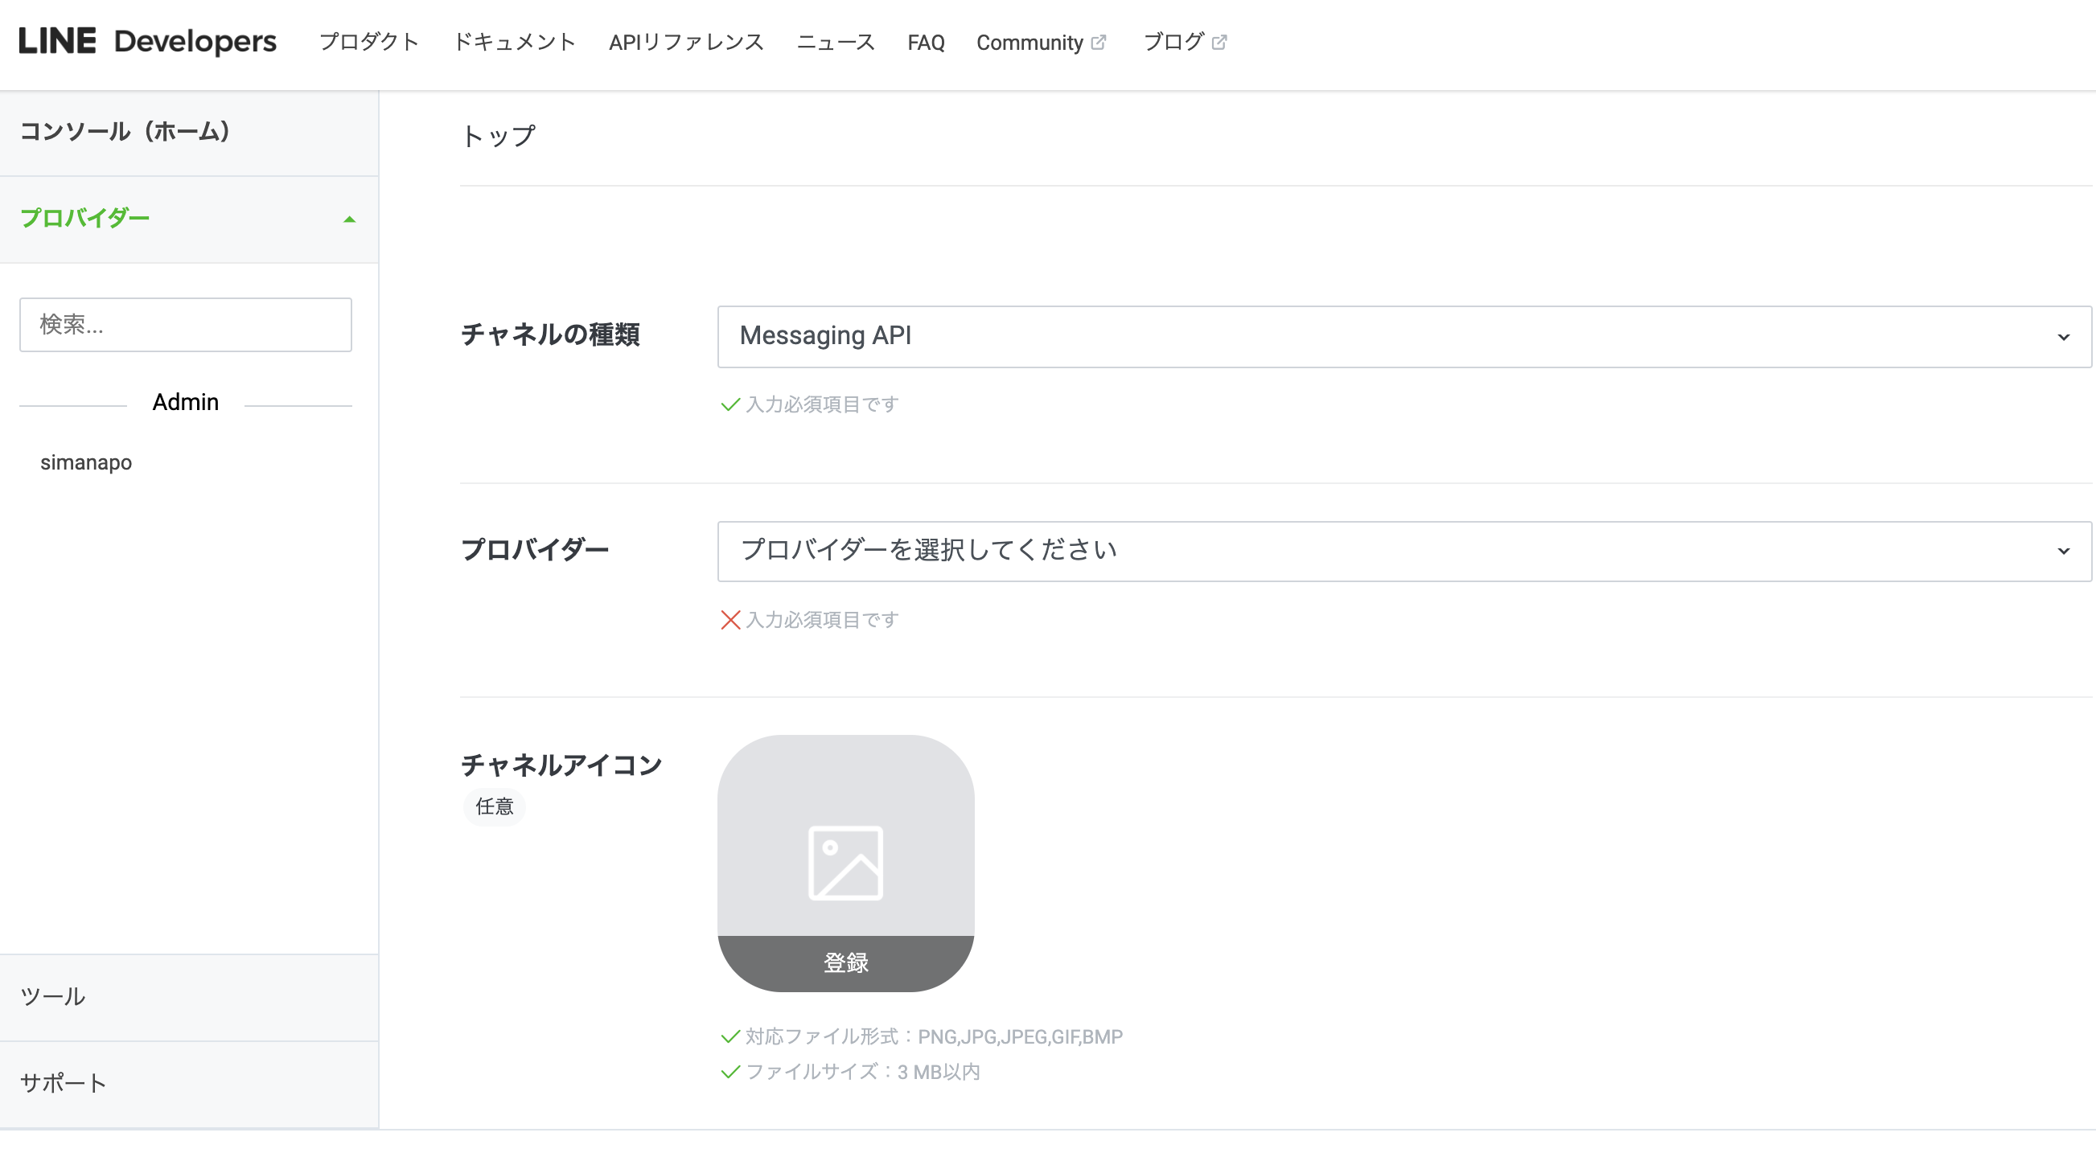Click the 登録 button to upload icon
The height and width of the screenshot is (1153, 2096).
[x=845, y=962]
